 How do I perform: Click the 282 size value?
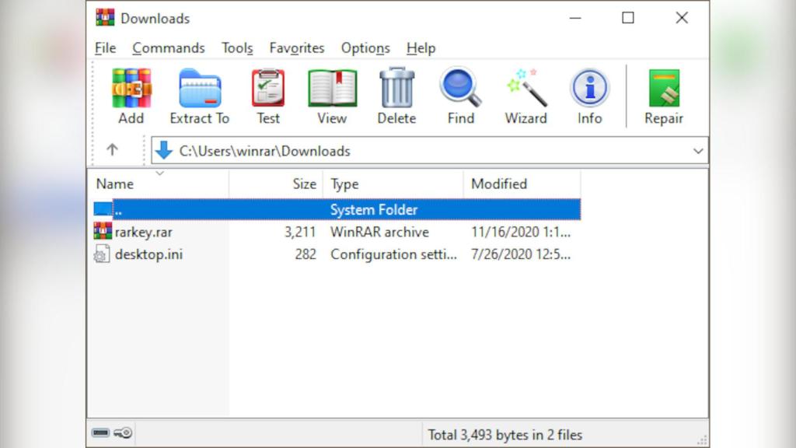(x=305, y=254)
